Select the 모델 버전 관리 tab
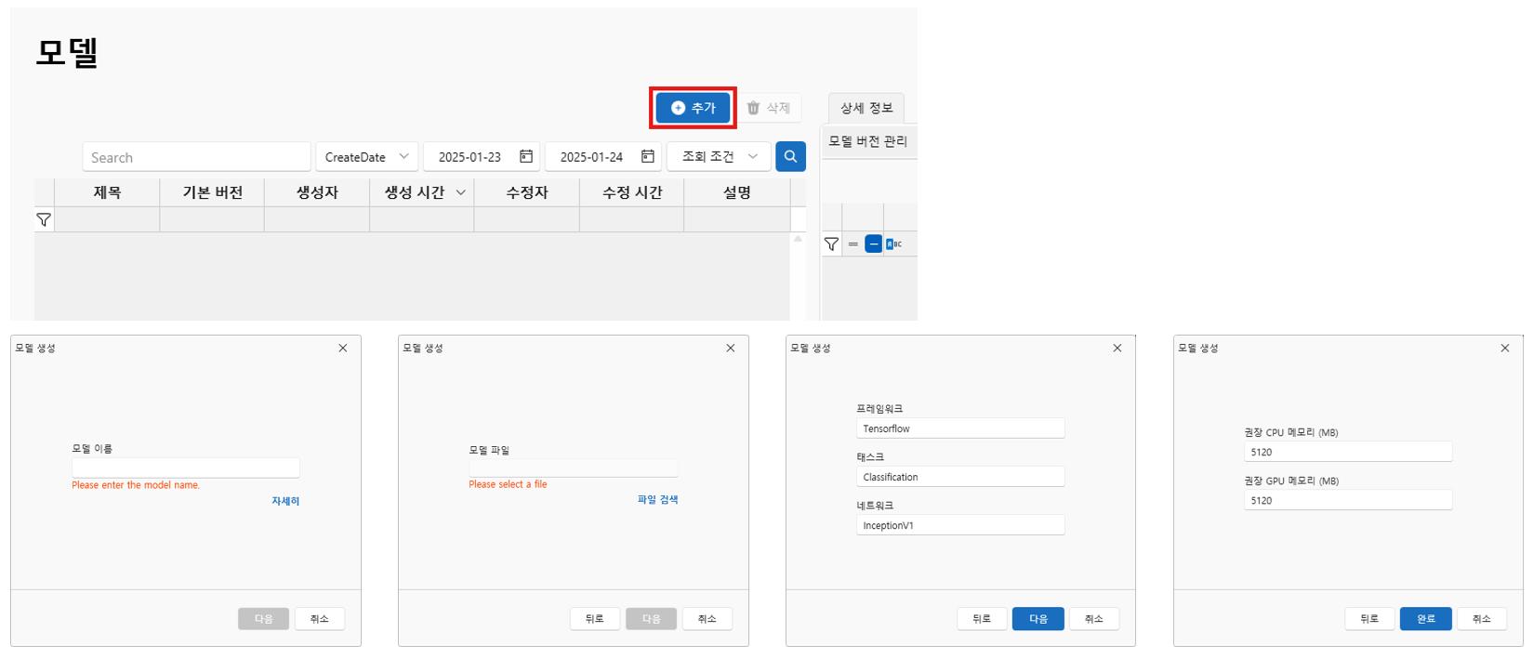1533x659 pixels. point(867,141)
